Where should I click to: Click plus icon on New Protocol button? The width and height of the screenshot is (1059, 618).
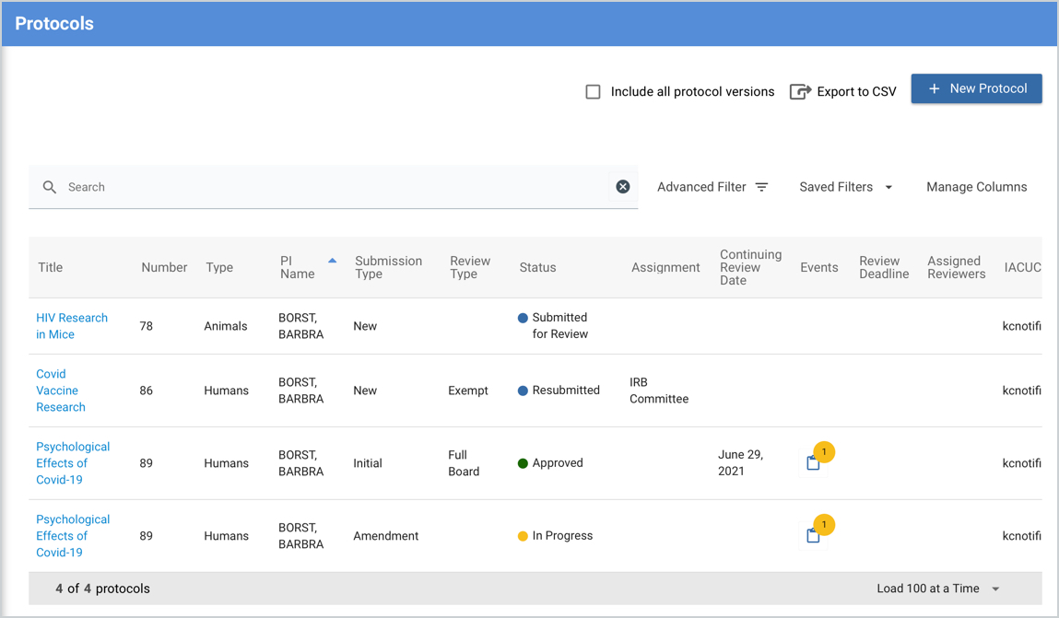coord(934,88)
